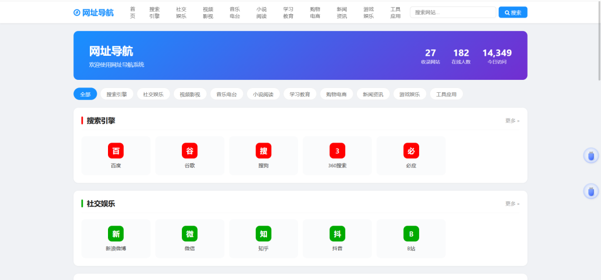Click the page vertical scrollbar thumb
601x280 pixels.
coord(599,41)
